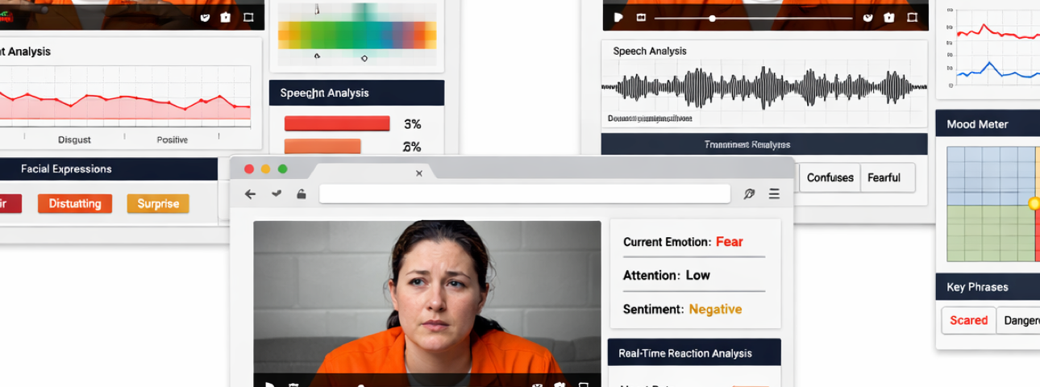Click the Positive axis label
This screenshot has width=1040, height=387.
tap(172, 139)
